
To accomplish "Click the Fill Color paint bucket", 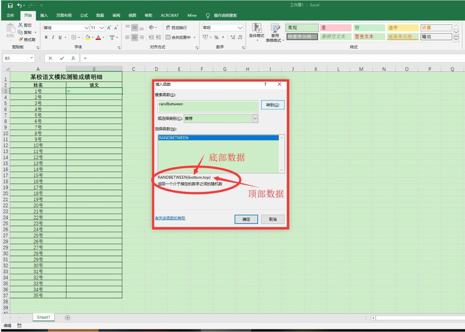I will pos(87,37).
